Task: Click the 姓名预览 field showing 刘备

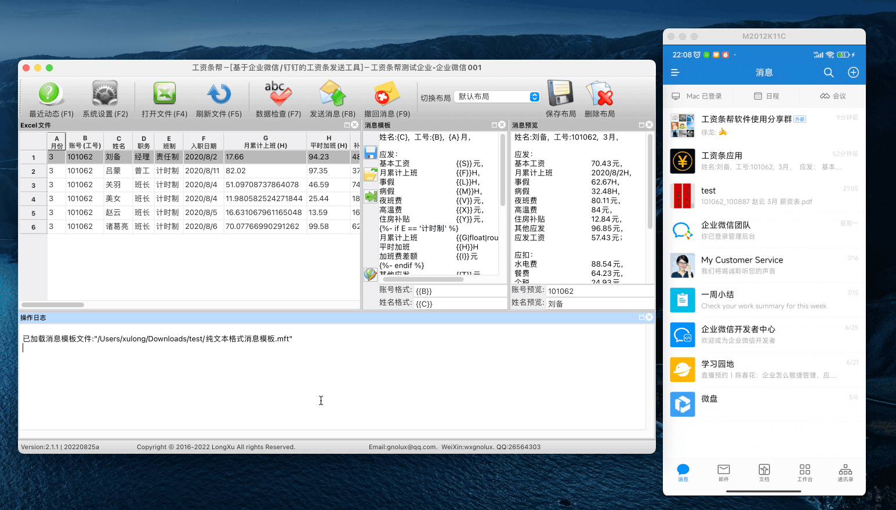Action: coord(600,303)
